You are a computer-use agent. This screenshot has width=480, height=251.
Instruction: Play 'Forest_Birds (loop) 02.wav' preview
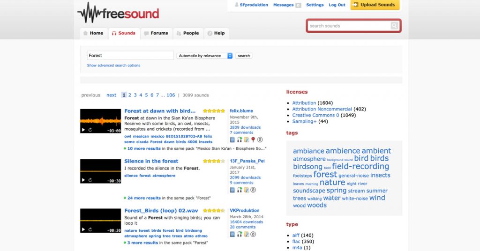pyautogui.click(x=83, y=229)
